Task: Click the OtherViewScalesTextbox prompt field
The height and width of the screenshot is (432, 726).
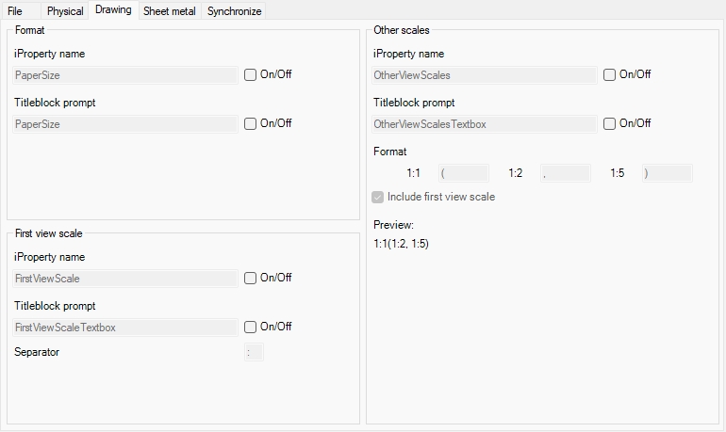Action: coord(485,124)
